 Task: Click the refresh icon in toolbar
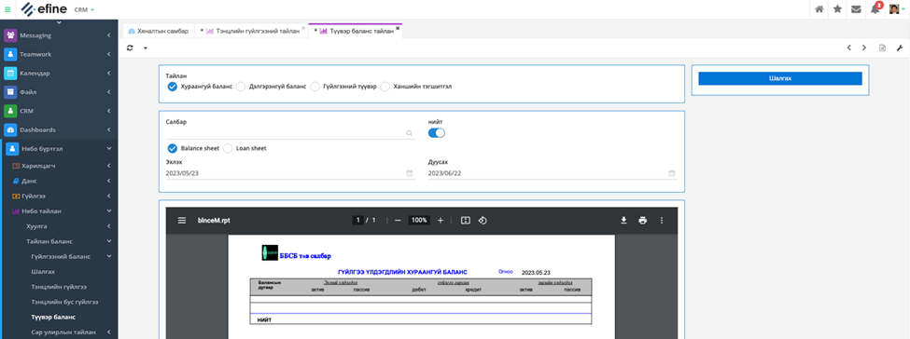coord(130,48)
